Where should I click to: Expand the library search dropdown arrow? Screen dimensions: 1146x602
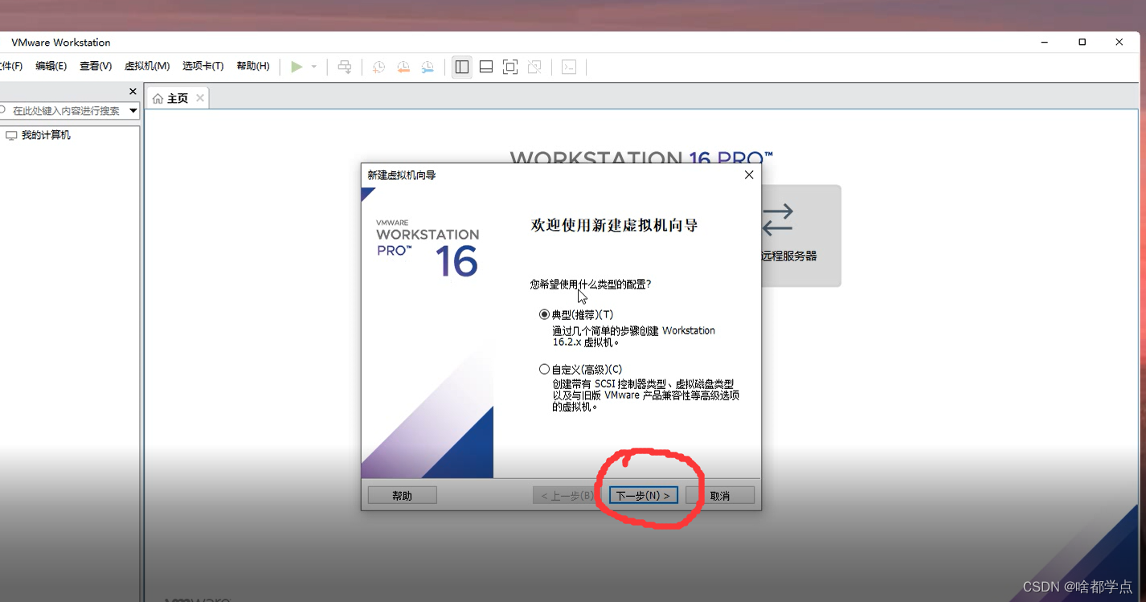tap(133, 111)
